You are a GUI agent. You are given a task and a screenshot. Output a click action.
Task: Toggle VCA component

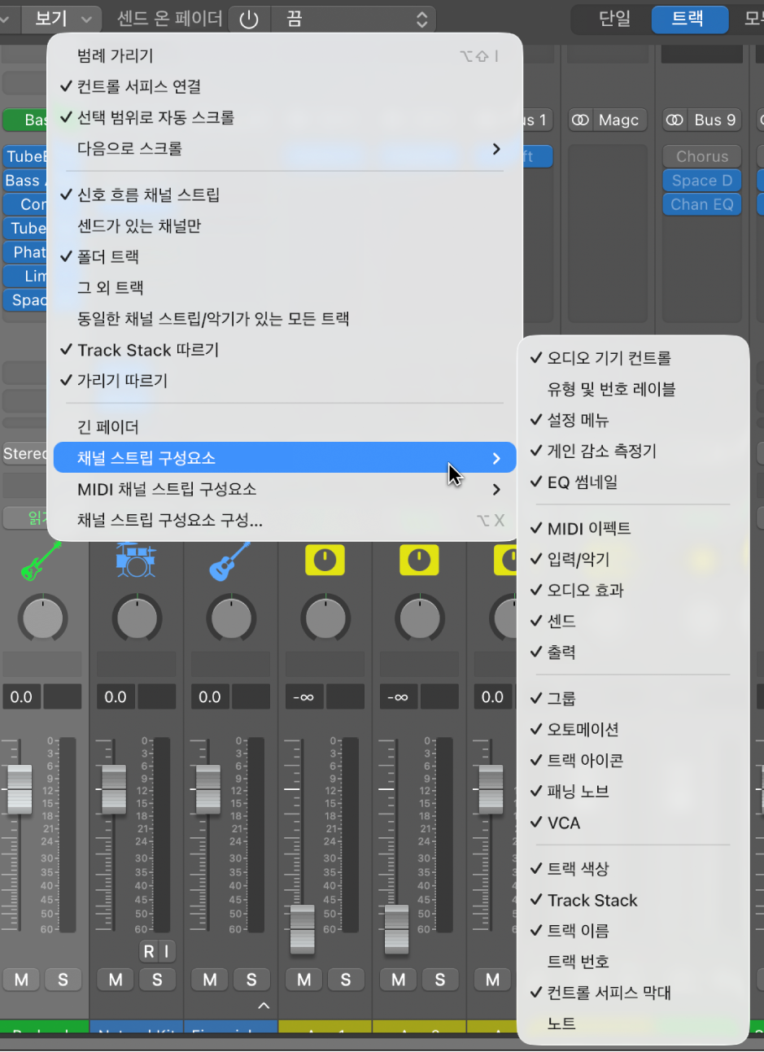click(633, 823)
